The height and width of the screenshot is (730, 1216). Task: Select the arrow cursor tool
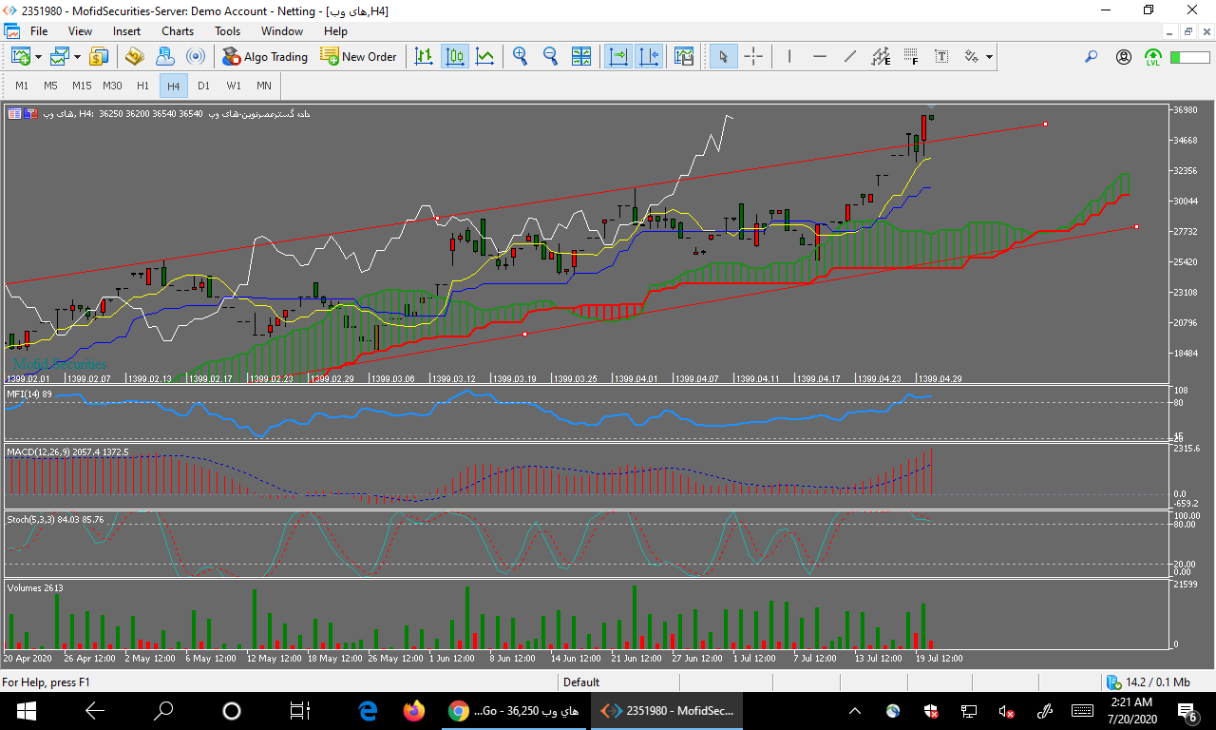click(x=723, y=56)
